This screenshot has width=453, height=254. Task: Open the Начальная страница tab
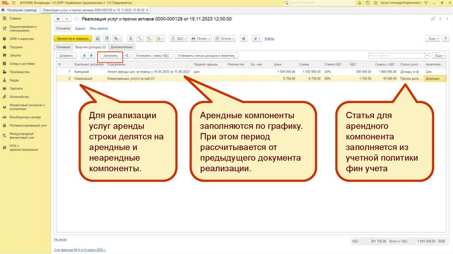[21, 9]
